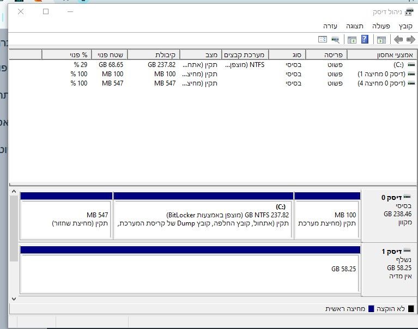418x329 pixels.
Task: Sort by מצב column header
Action: tap(201, 55)
